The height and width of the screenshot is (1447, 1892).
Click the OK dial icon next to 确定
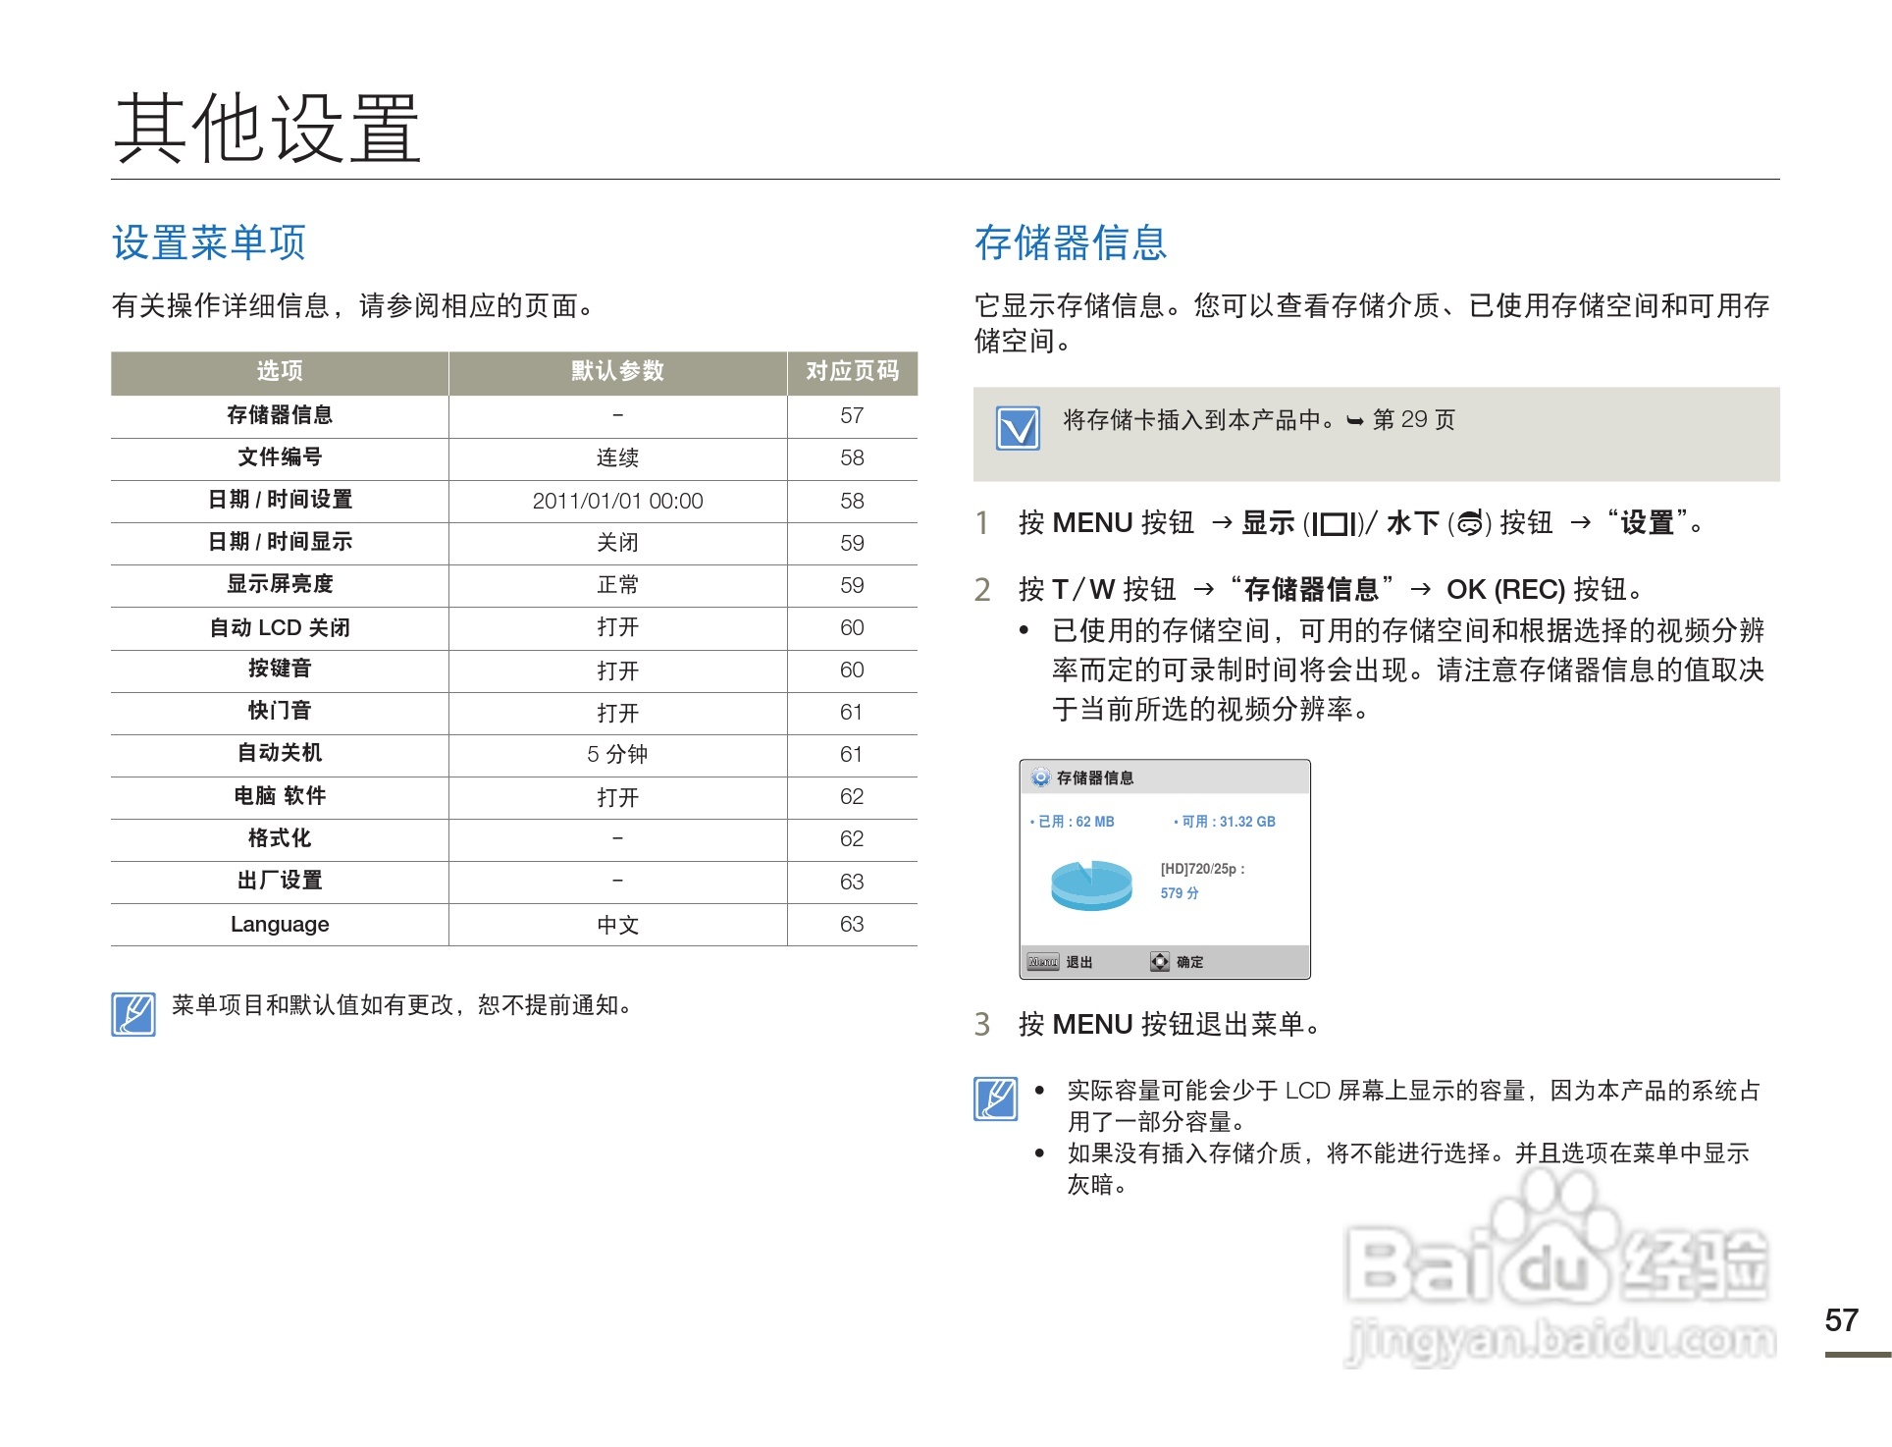(1160, 962)
